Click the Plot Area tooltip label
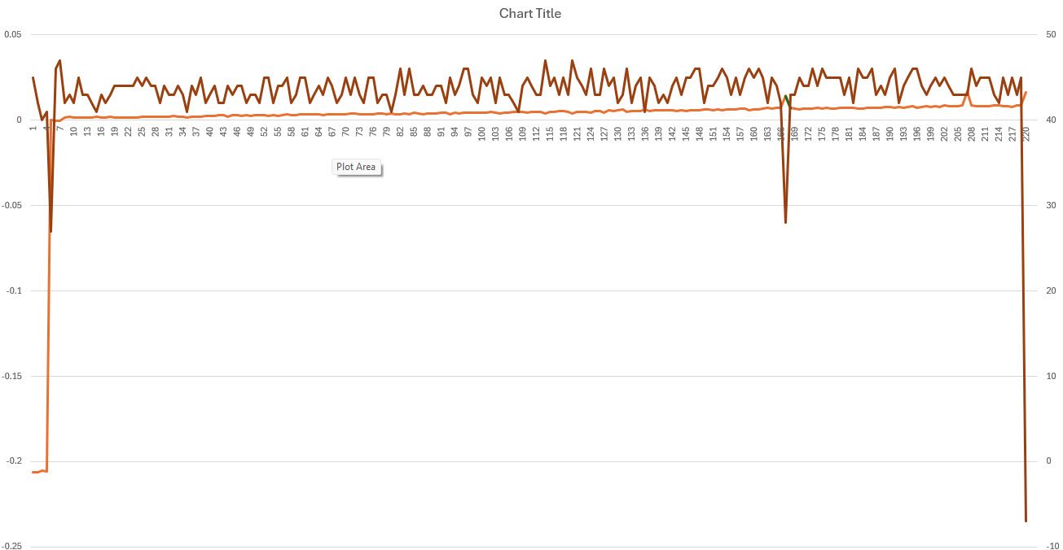The image size is (1063, 550). (x=357, y=167)
